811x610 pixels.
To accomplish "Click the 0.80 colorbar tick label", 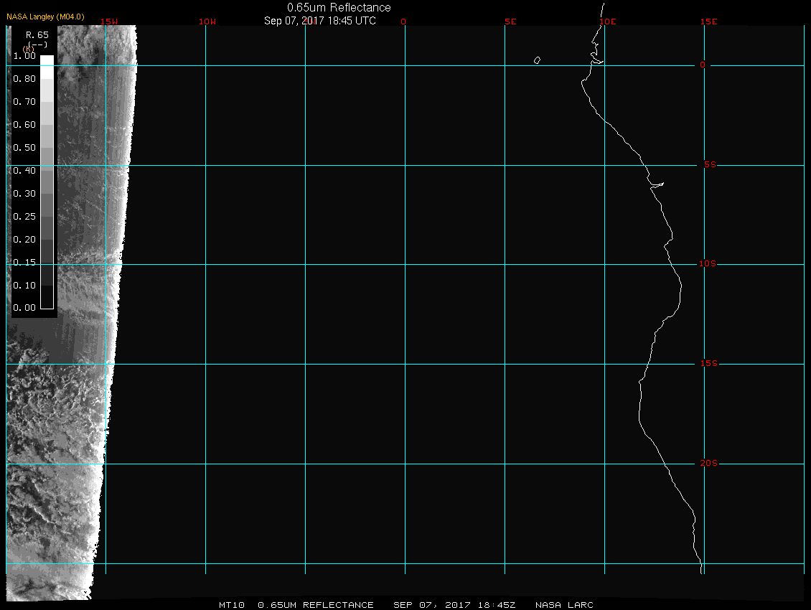I will (x=24, y=79).
